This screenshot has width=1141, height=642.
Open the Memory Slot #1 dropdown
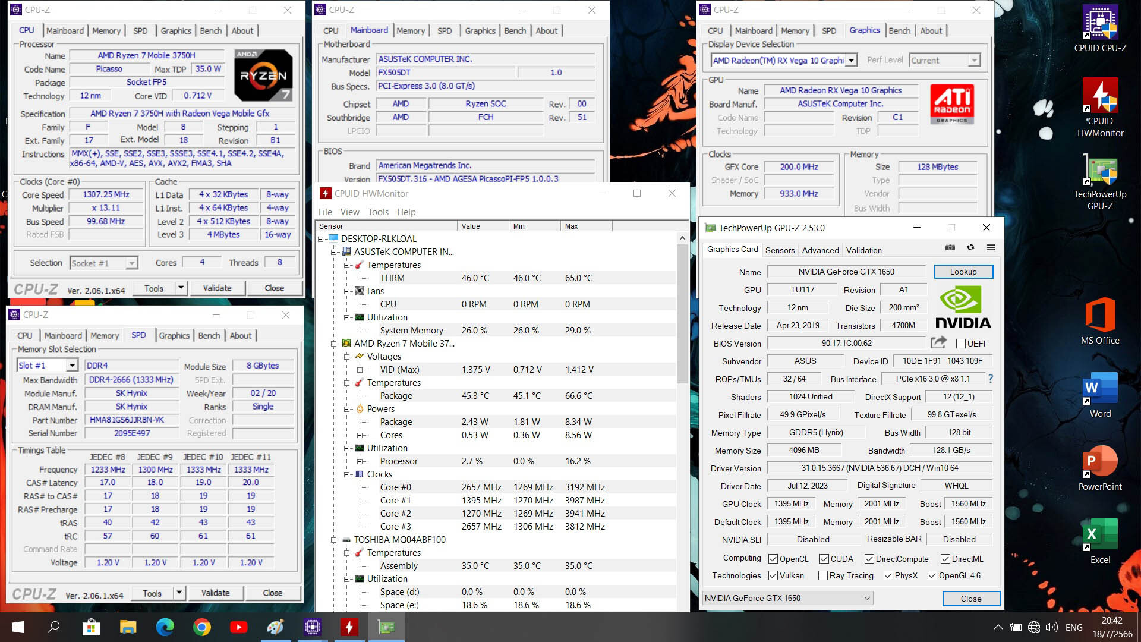pyautogui.click(x=48, y=365)
